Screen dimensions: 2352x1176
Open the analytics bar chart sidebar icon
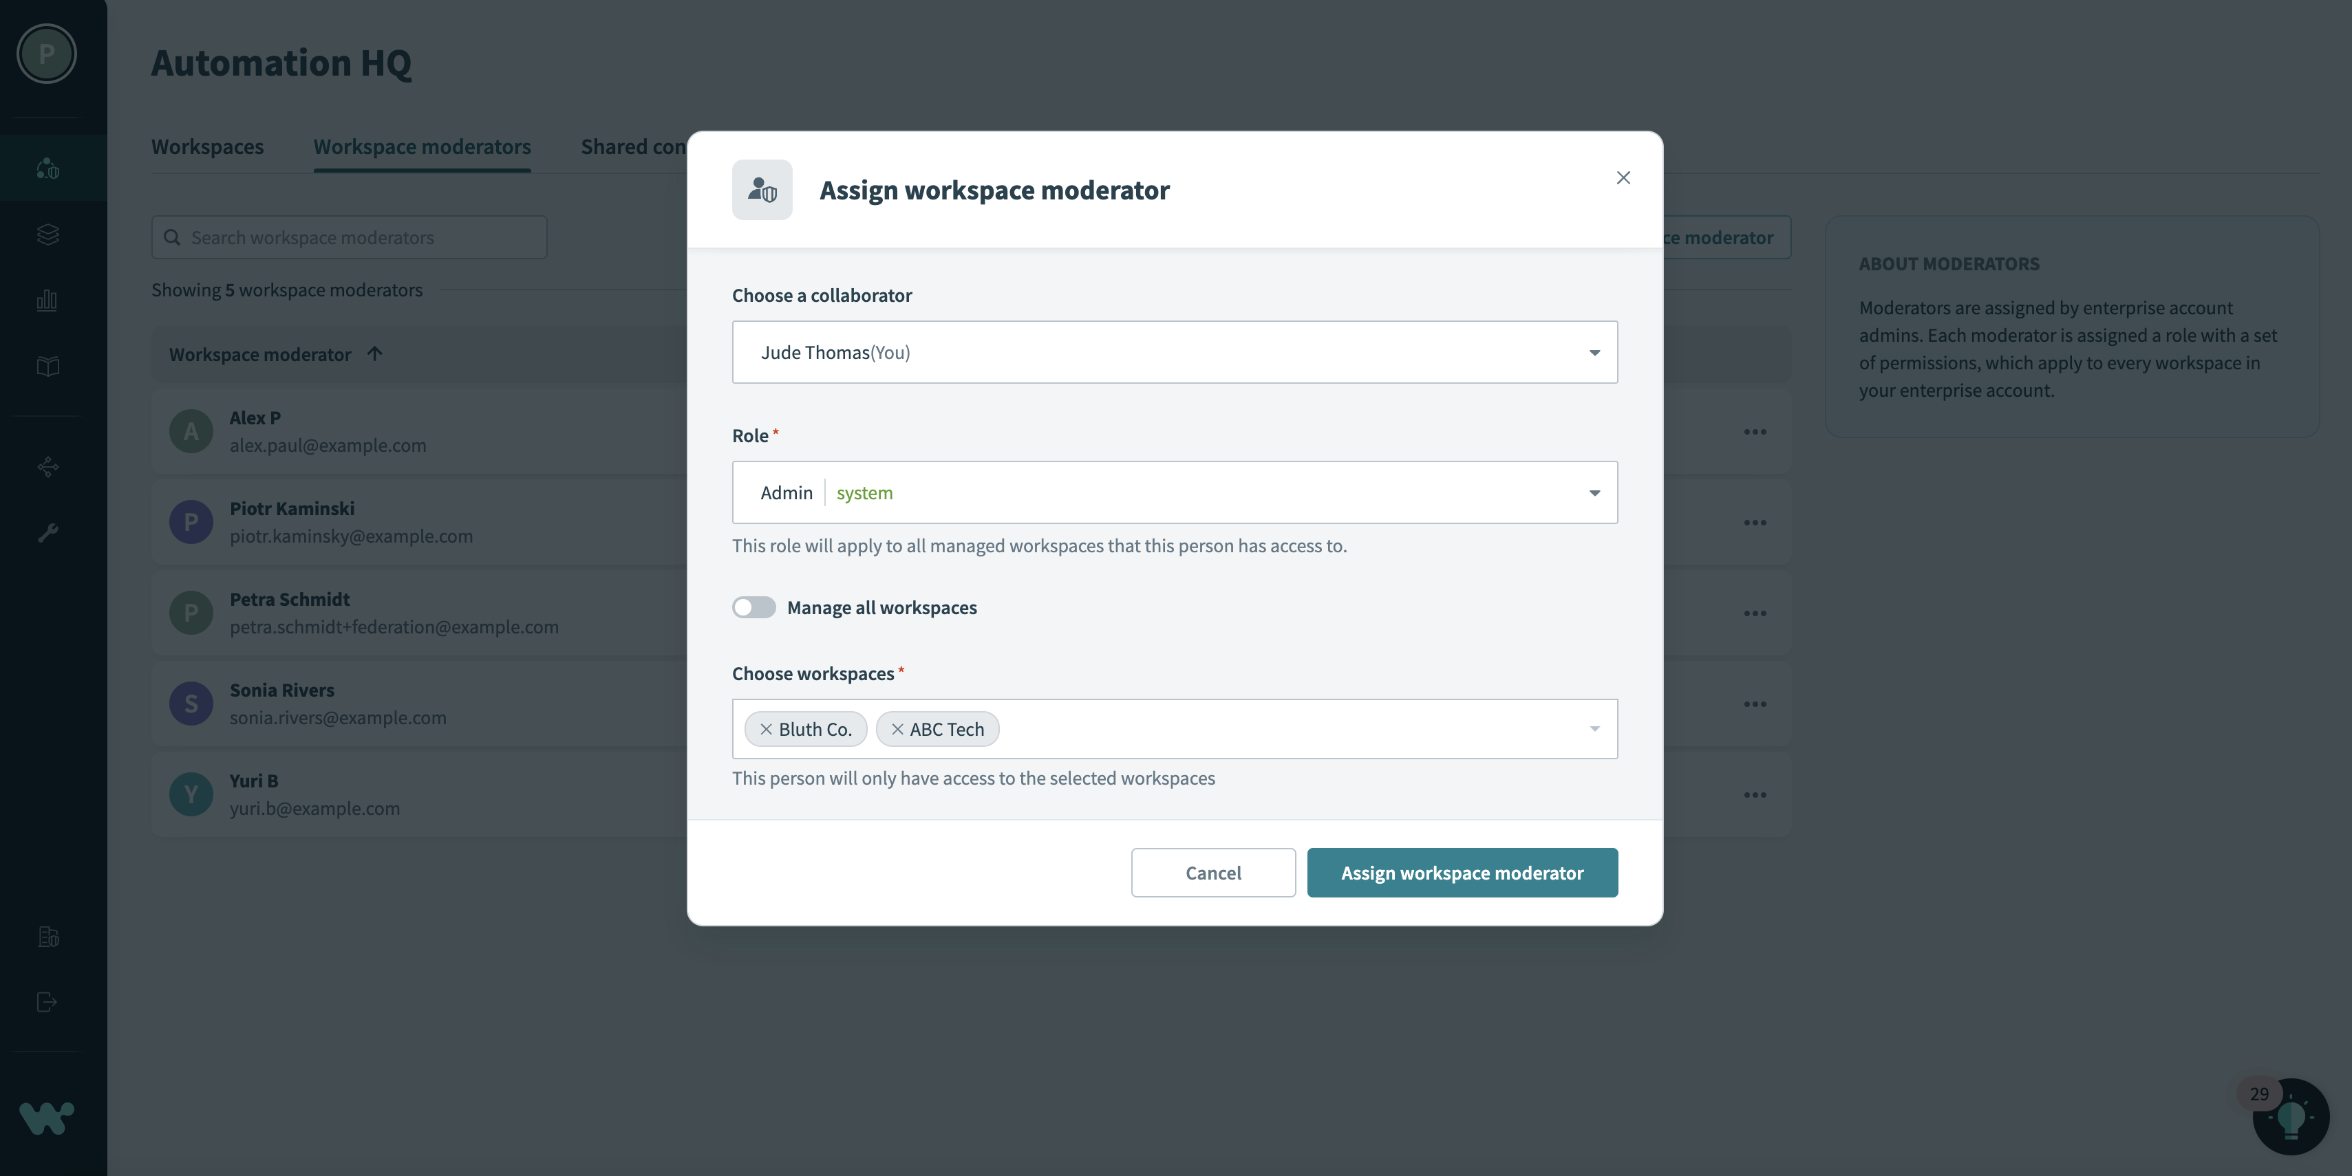(x=47, y=300)
